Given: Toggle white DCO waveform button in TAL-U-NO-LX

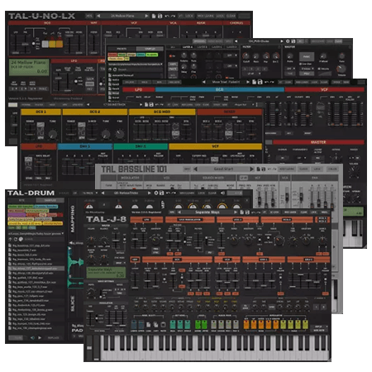Looking at the screenshot, I should tap(45, 44).
